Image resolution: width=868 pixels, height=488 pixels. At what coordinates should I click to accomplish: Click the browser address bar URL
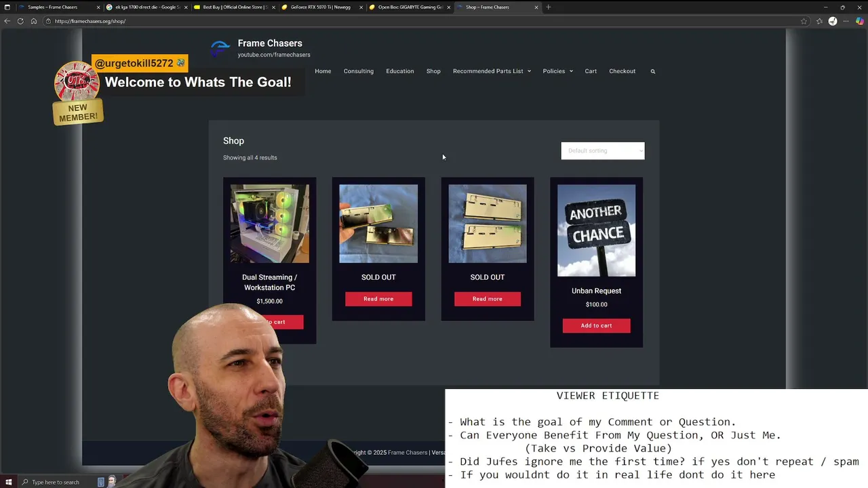90,21
